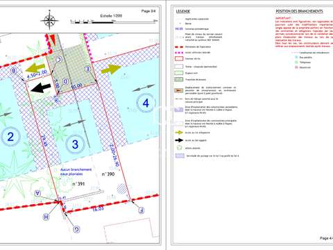Click the 'Aucun branchement eaux pluviales' note
The height and width of the screenshot is (250, 333).
[76, 172]
